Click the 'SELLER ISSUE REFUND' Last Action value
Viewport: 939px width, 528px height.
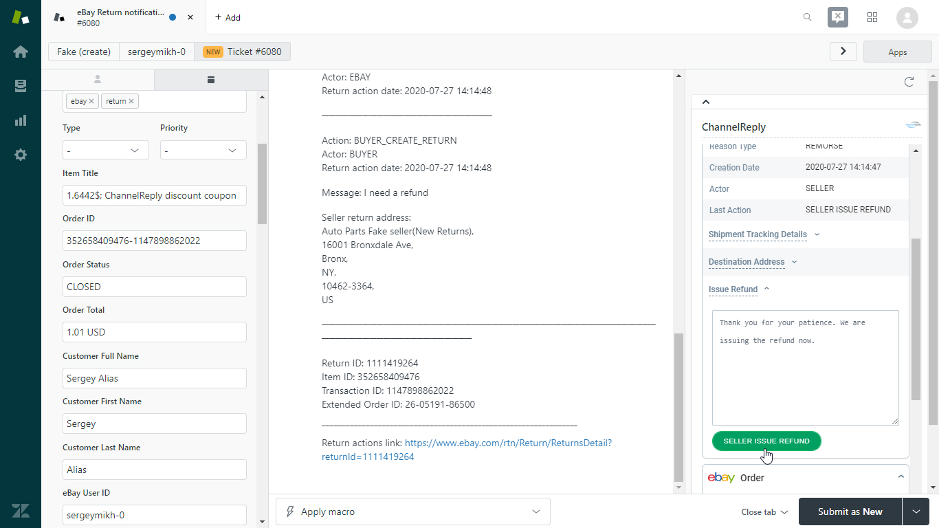point(848,210)
